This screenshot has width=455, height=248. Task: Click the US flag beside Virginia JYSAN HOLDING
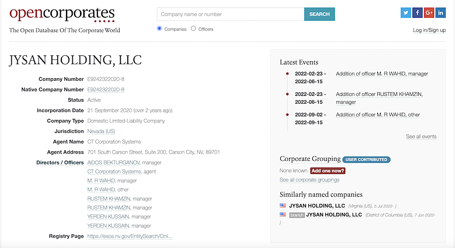click(x=283, y=205)
